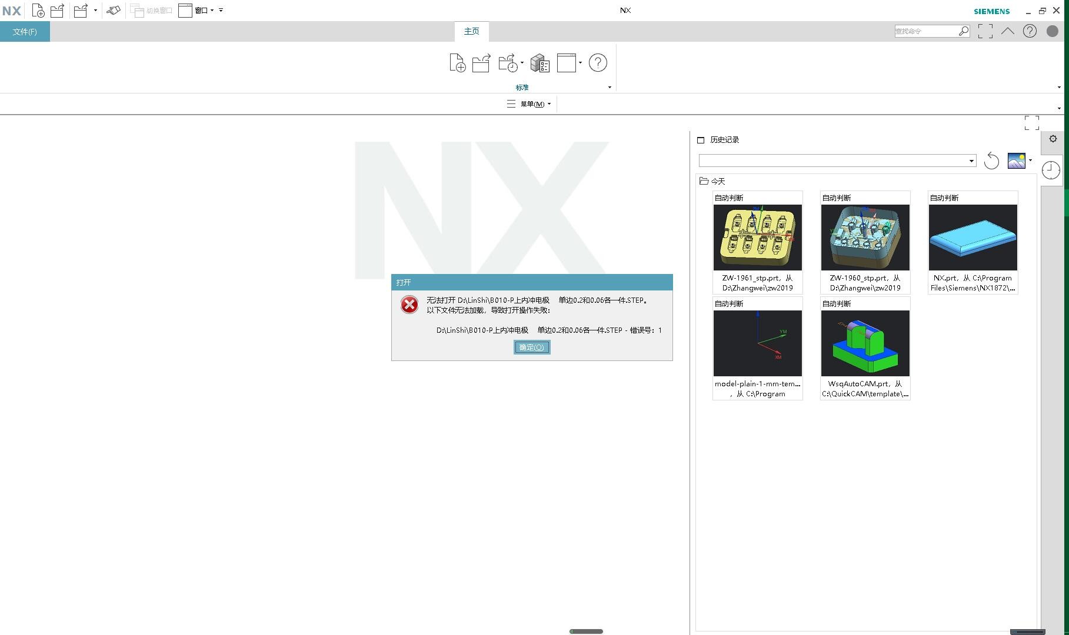Expand the 标准 group options arrow
1069x635 pixels.
tap(610, 88)
